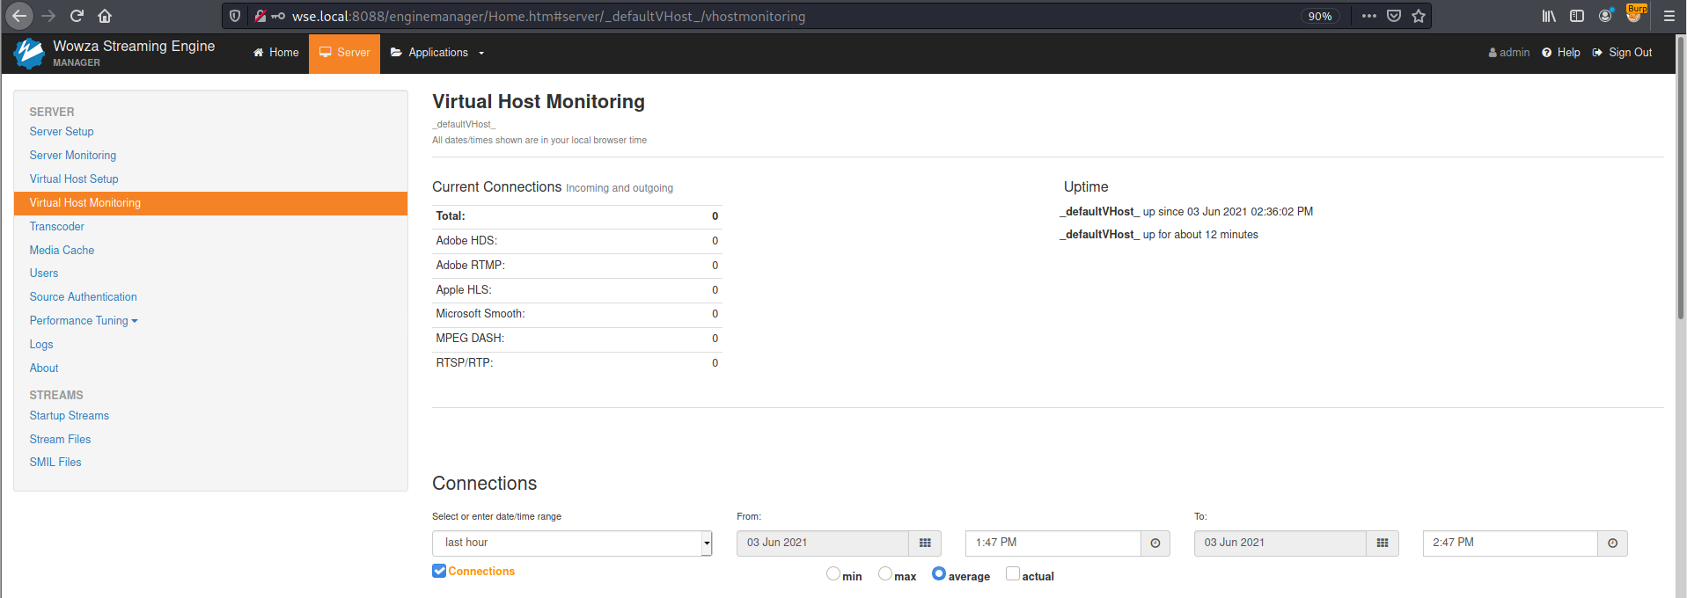Click the From time 1:47 PM field
1687x598 pixels.
[x=1053, y=543]
